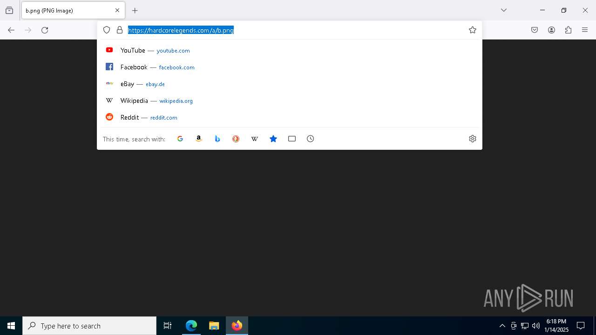Viewport: 596px width, 335px height.
Task: Open the Firefox application menu
Action: pos(585,30)
